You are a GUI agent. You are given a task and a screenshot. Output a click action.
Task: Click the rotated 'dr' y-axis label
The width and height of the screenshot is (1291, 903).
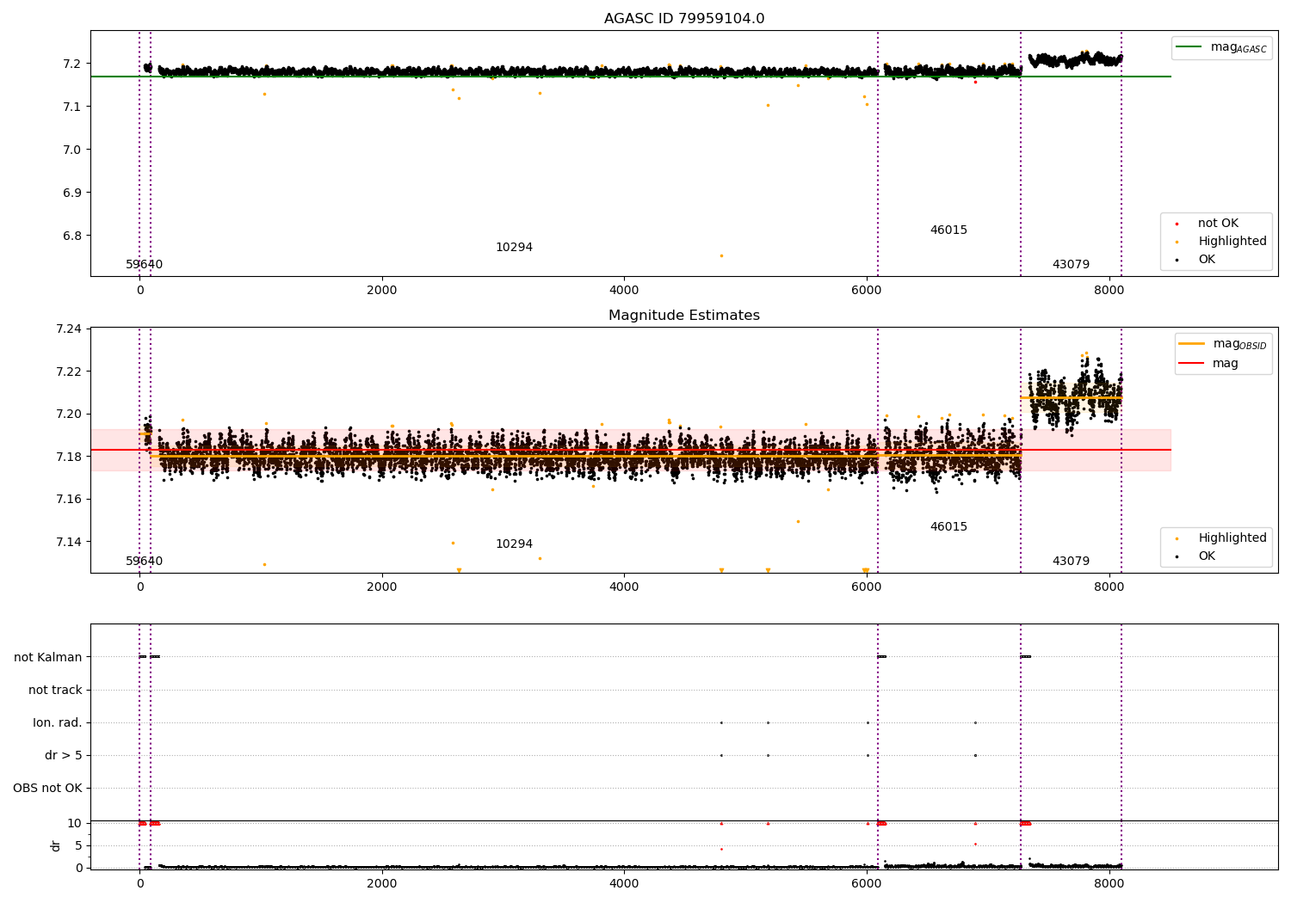(56, 846)
